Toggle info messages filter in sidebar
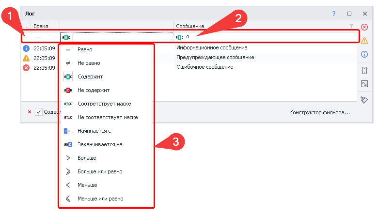Screen dimensions: 378x215 tap(364, 54)
